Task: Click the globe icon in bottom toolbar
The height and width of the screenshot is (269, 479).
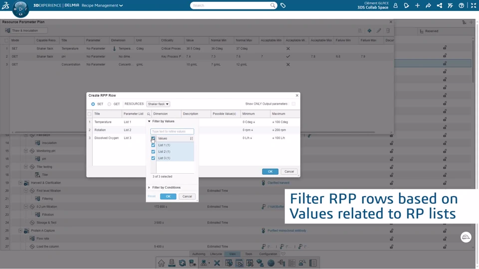Action: click(x=270, y=263)
